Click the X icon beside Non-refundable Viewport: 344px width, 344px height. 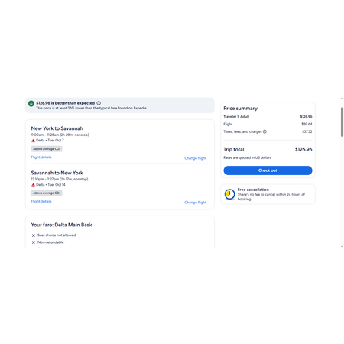[34, 242]
